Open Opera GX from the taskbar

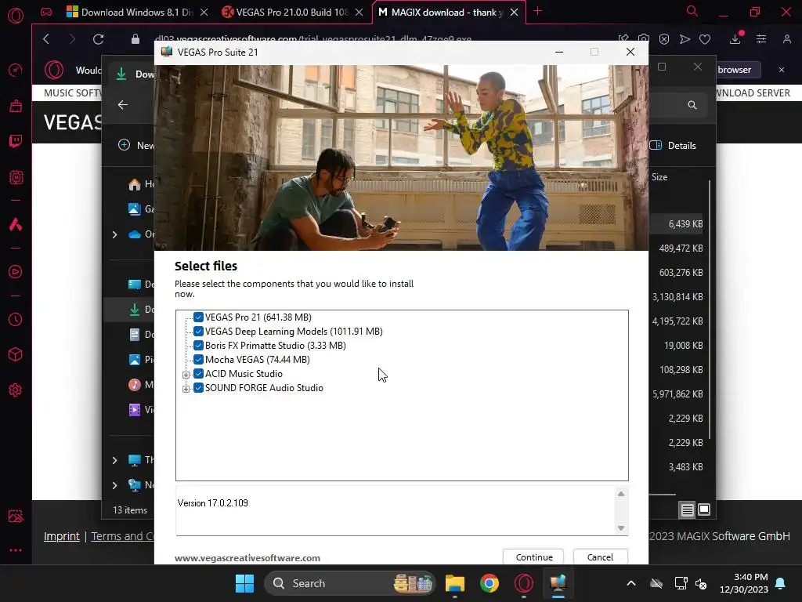[524, 583]
